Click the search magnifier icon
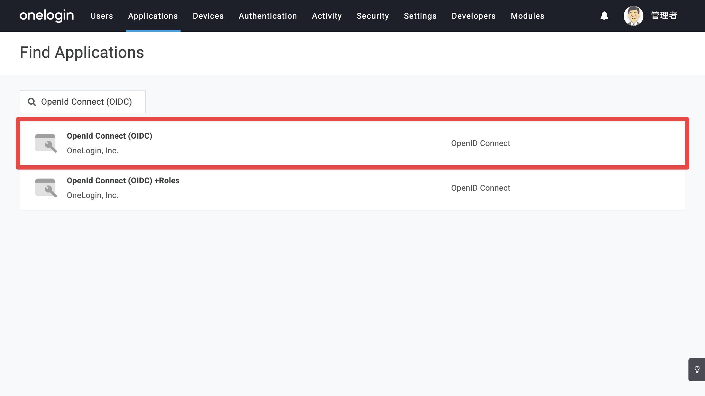 pyautogui.click(x=32, y=102)
